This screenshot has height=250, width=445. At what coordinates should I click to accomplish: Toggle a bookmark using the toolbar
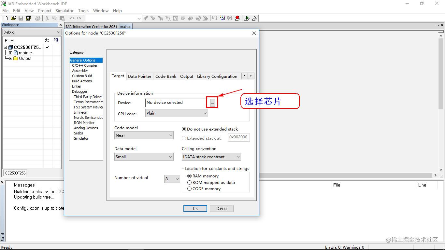tap(183, 18)
